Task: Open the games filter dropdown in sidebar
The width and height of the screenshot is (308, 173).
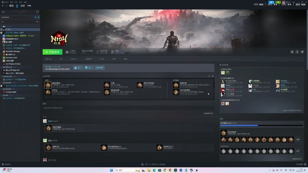Action: tap(17, 17)
